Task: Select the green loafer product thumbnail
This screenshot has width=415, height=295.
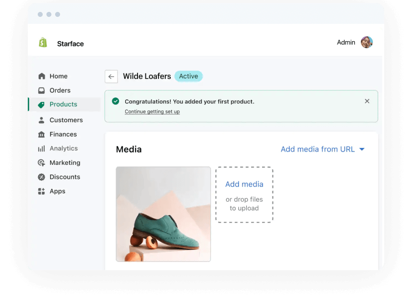Action: coord(163,214)
